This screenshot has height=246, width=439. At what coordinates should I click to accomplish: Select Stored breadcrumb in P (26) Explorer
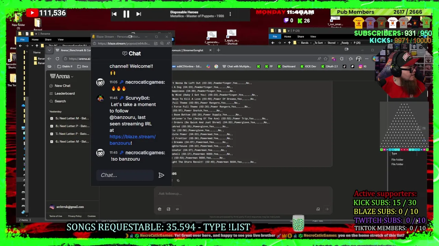331,43
